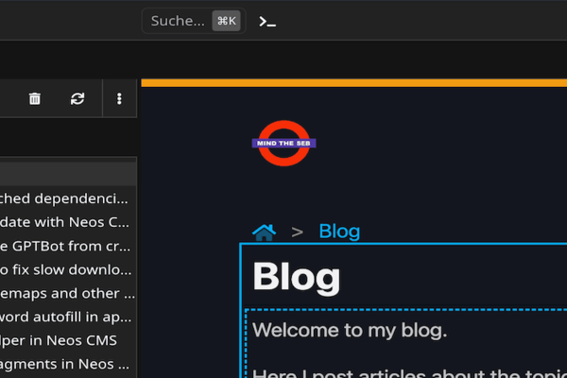Click the trash delete icon
Screen dimensions: 567x378
point(35,98)
